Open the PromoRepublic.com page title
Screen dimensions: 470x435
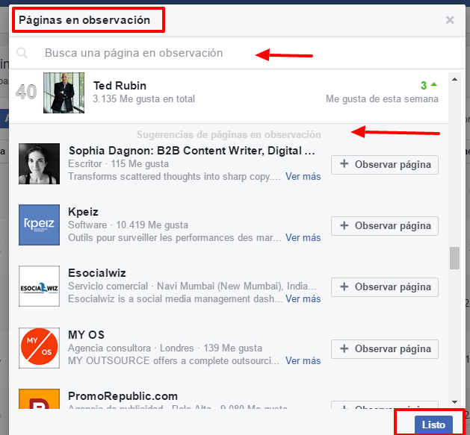123,396
